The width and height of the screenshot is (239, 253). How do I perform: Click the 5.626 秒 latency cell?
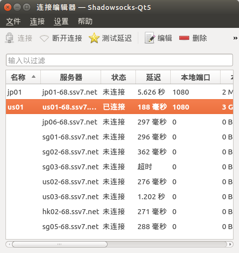coord(151,92)
